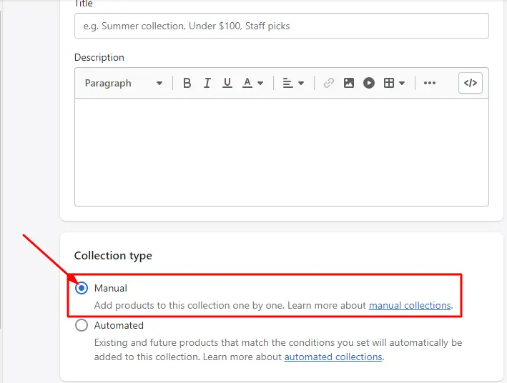Image resolution: width=507 pixels, height=383 pixels.
Task: Click inside the Description text area
Action: click(281, 151)
